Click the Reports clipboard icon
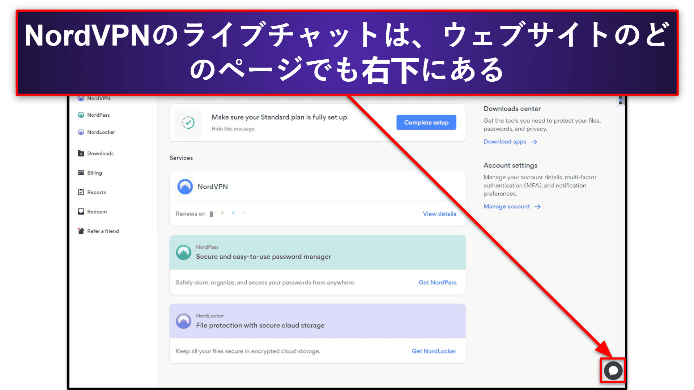The width and height of the screenshot is (694, 390). pos(81,192)
